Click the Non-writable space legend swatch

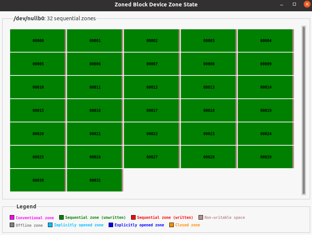pos(201,217)
